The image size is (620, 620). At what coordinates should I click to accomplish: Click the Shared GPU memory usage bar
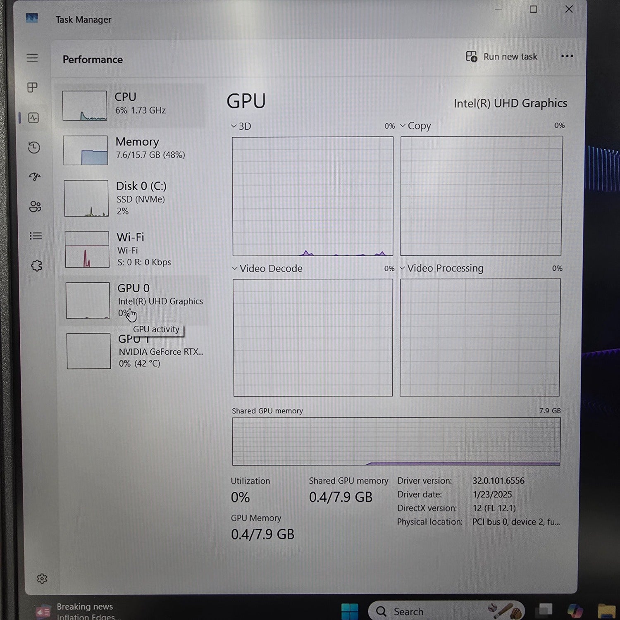(395, 441)
